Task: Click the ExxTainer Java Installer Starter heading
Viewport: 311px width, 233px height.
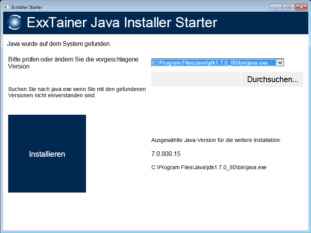Action: click(122, 23)
